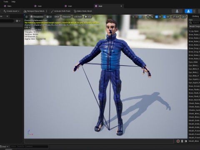The height and width of the screenshot is (150, 200).
Task: Toggle rotation snapping in viewport
Action: (x=165, y=17)
